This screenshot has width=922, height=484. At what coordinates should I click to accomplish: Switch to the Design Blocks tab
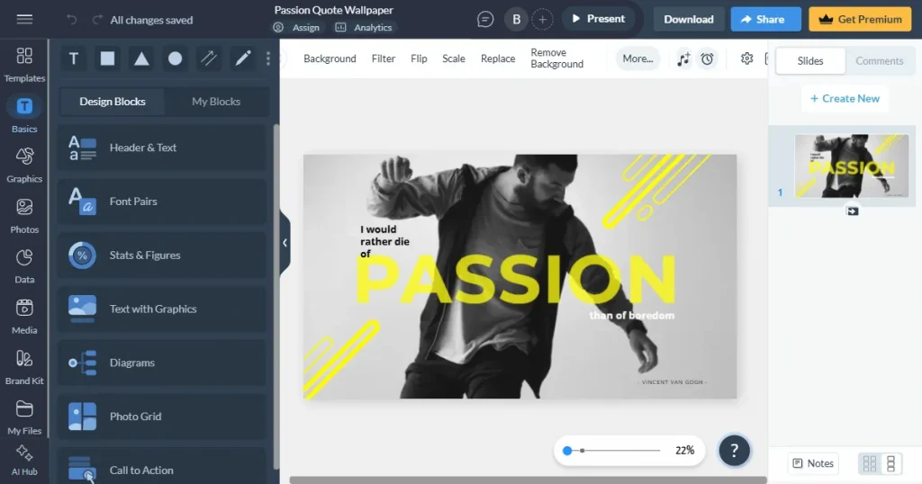pos(113,102)
